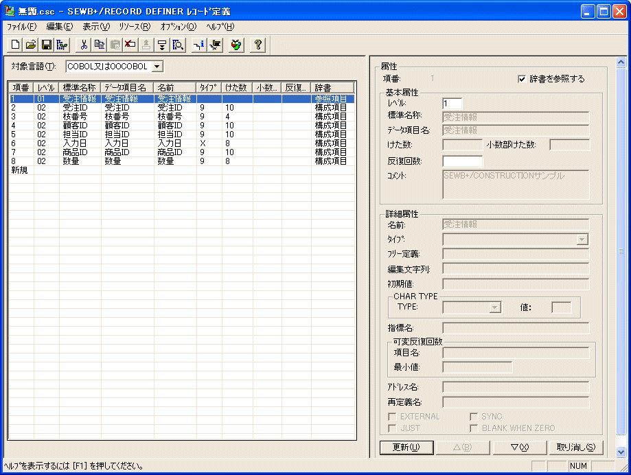Copy the selected record item
Viewport: 631px width, 475px height.
[99, 44]
